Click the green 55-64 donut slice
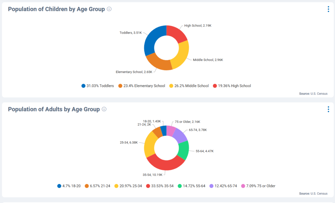This screenshot has width=335, height=203. tap(183, 150)
